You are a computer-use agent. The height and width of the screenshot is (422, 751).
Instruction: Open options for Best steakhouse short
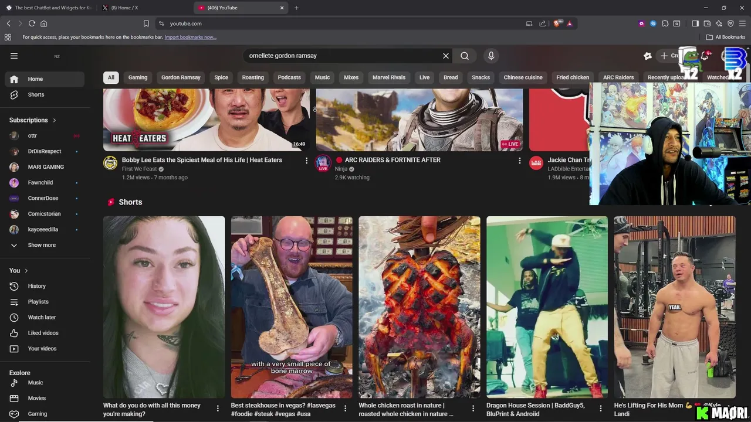345,408
